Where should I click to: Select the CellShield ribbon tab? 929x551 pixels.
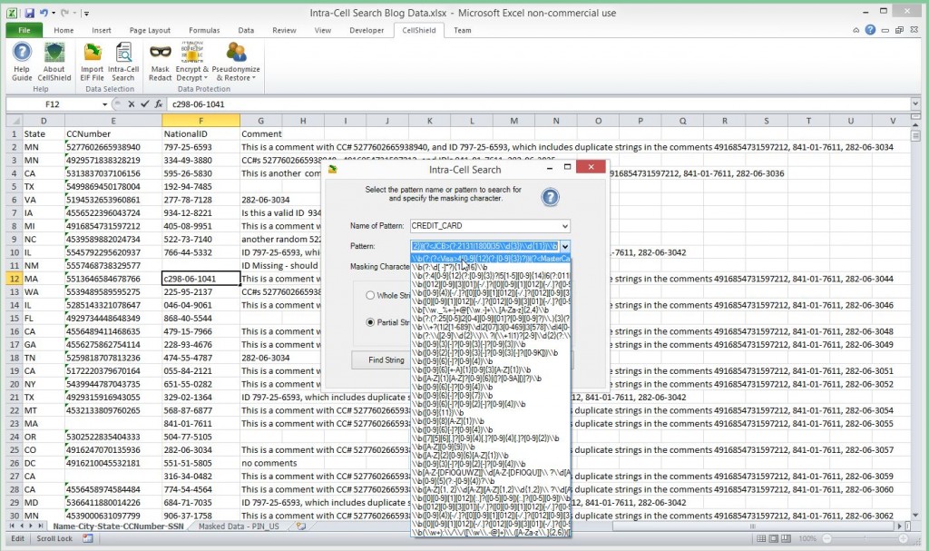pyautogui.click(x=419, y=30)
